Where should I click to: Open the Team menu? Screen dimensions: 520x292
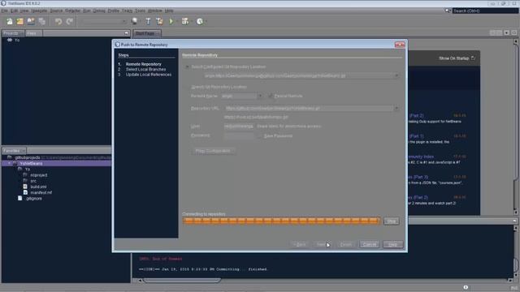click(127, 11)
